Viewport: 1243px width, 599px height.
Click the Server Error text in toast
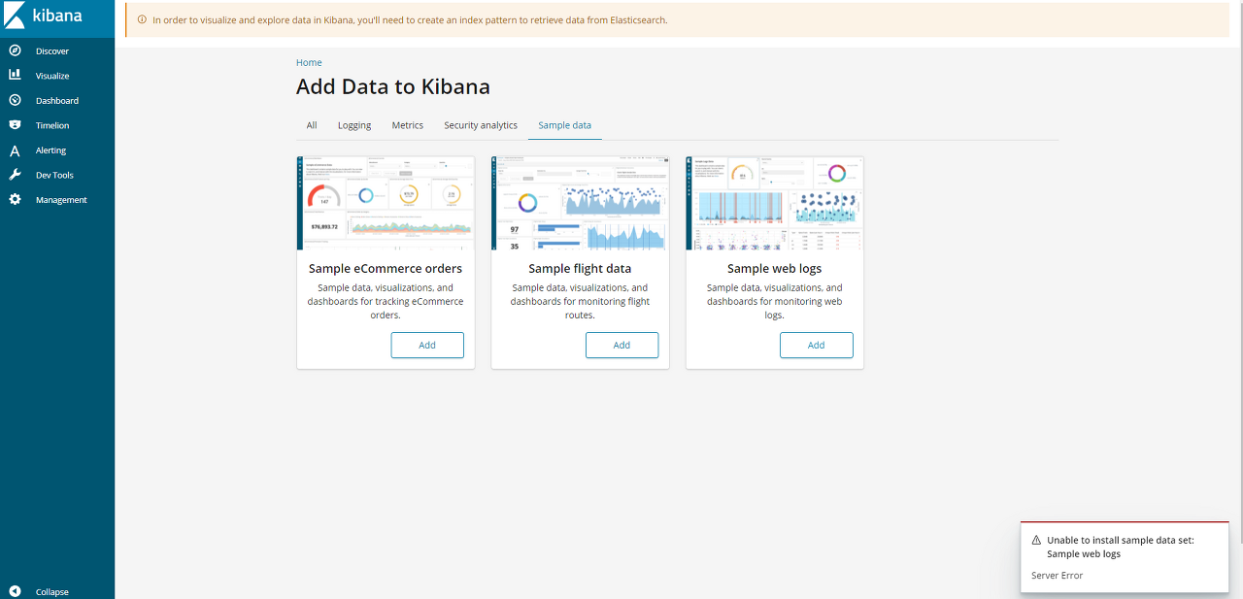[x=1058, y=576]
